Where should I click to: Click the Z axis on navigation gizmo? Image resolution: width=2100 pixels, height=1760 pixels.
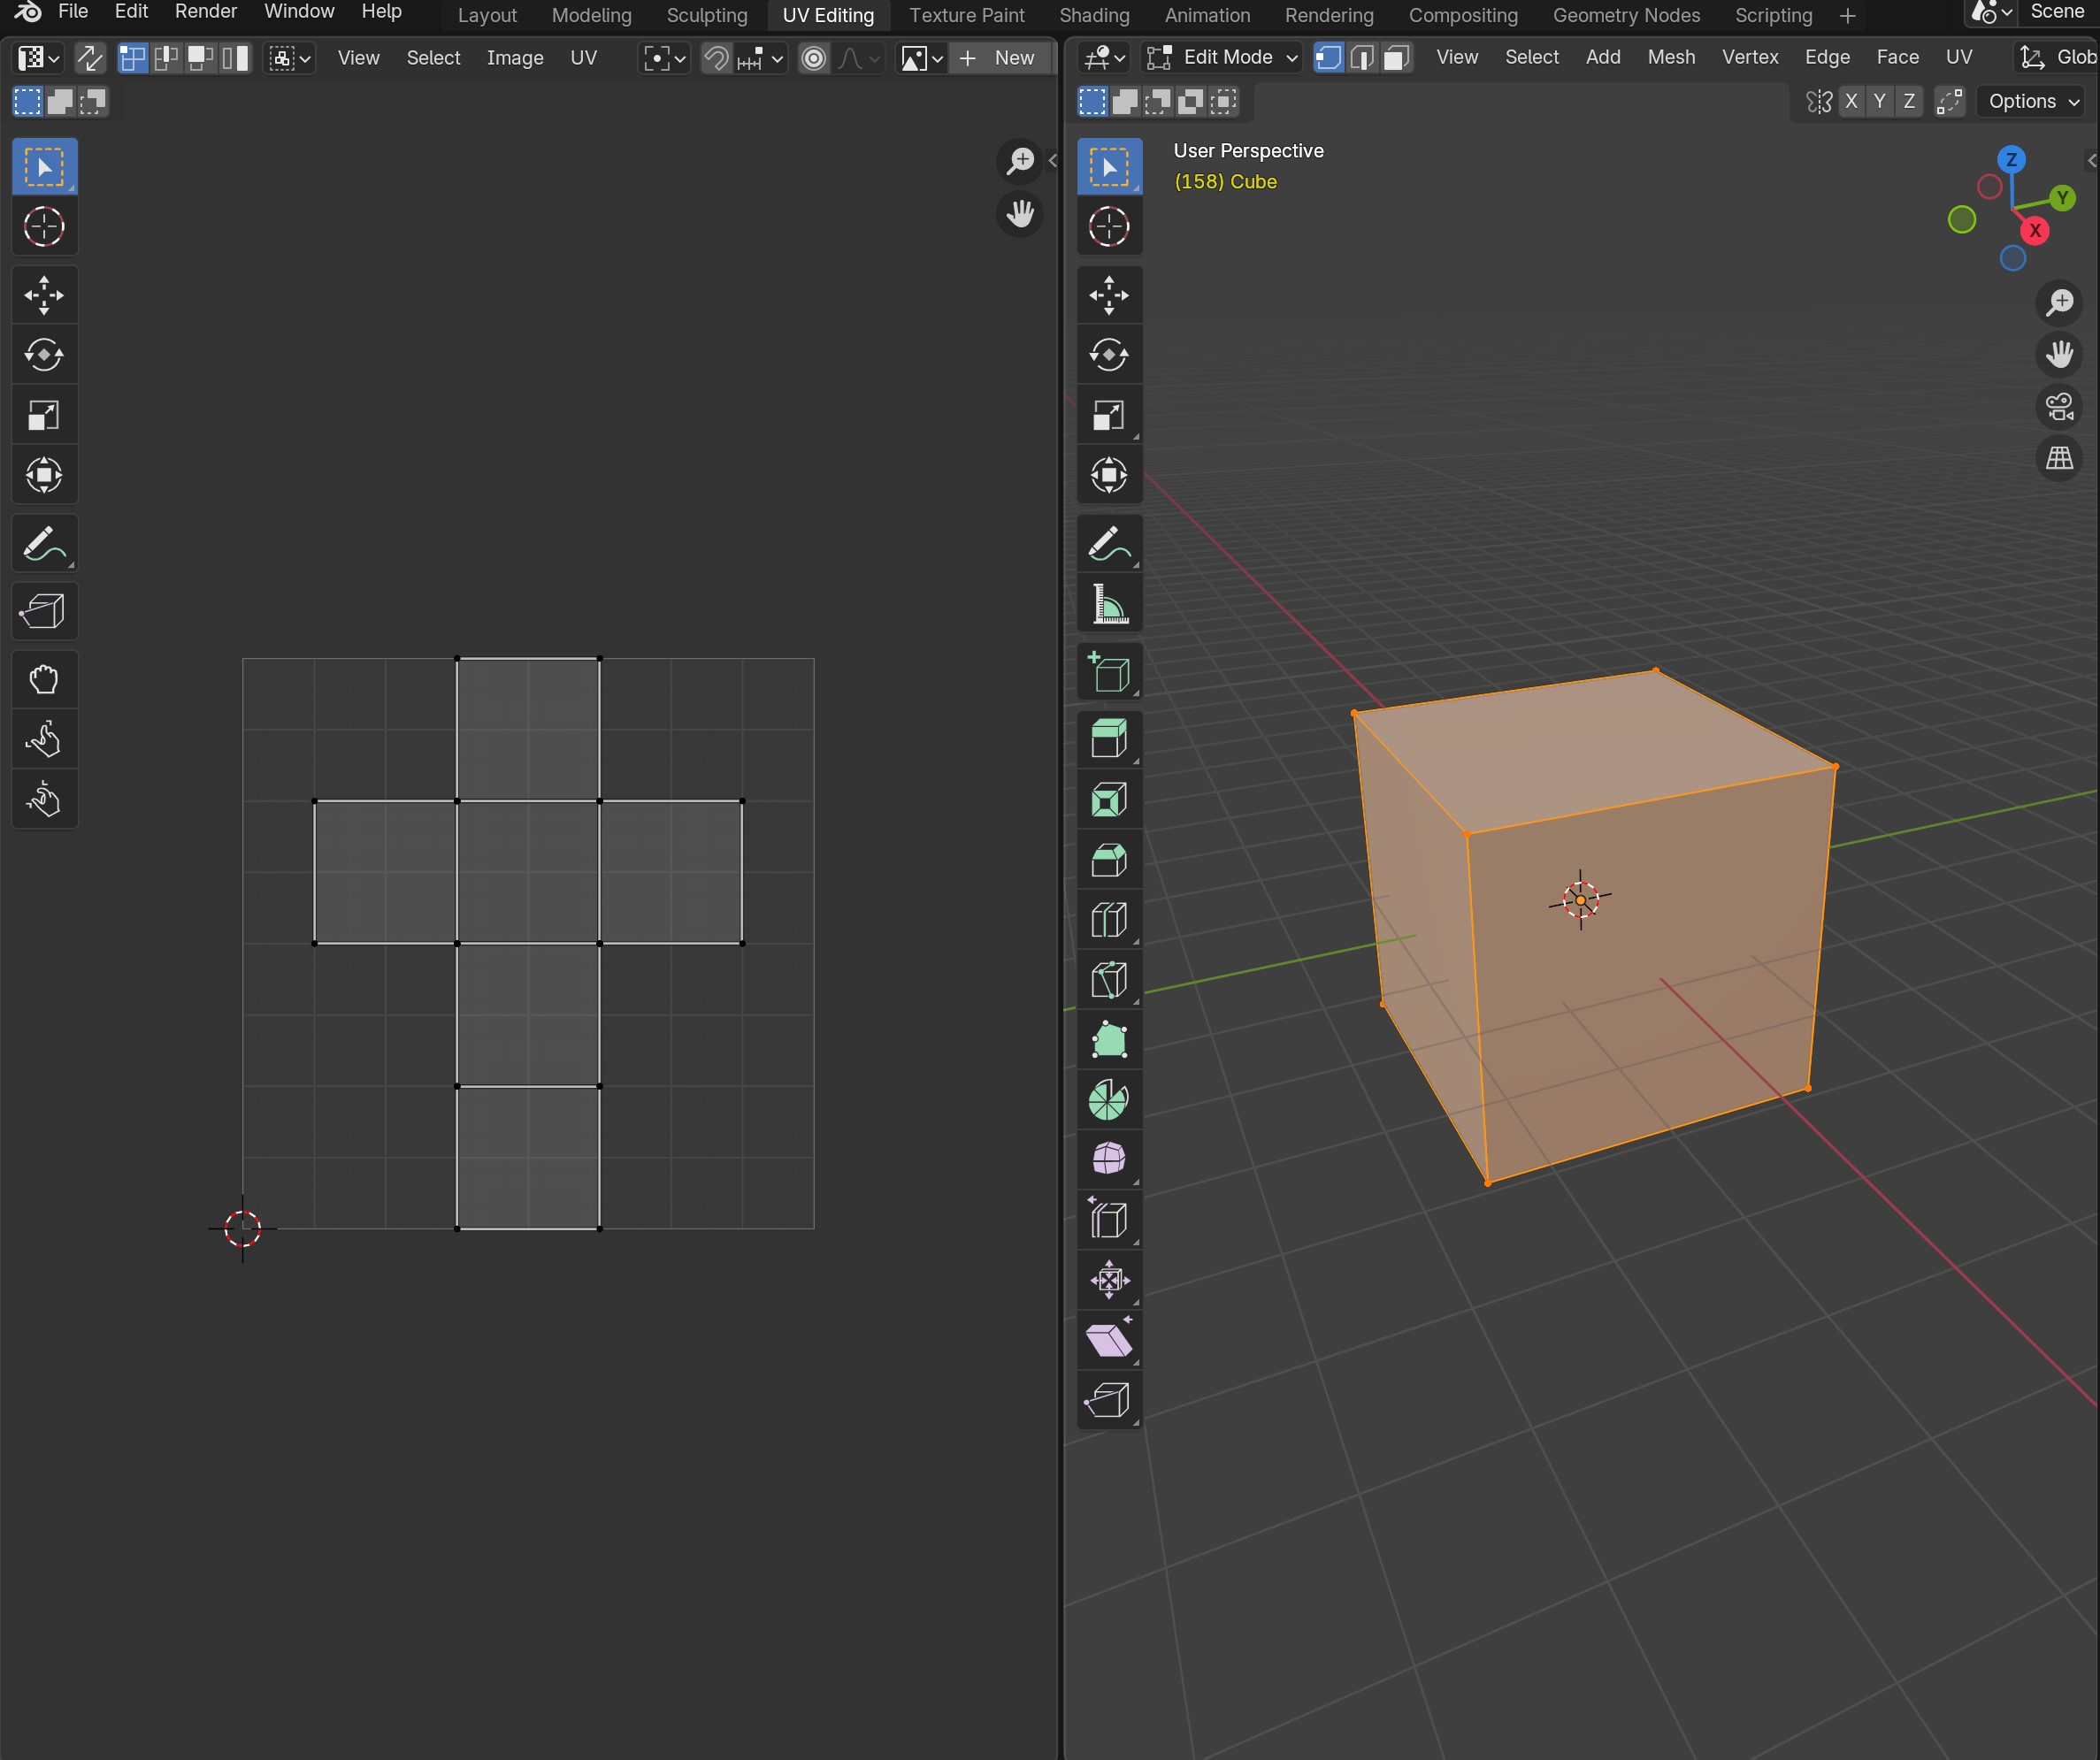(2011, 160)
